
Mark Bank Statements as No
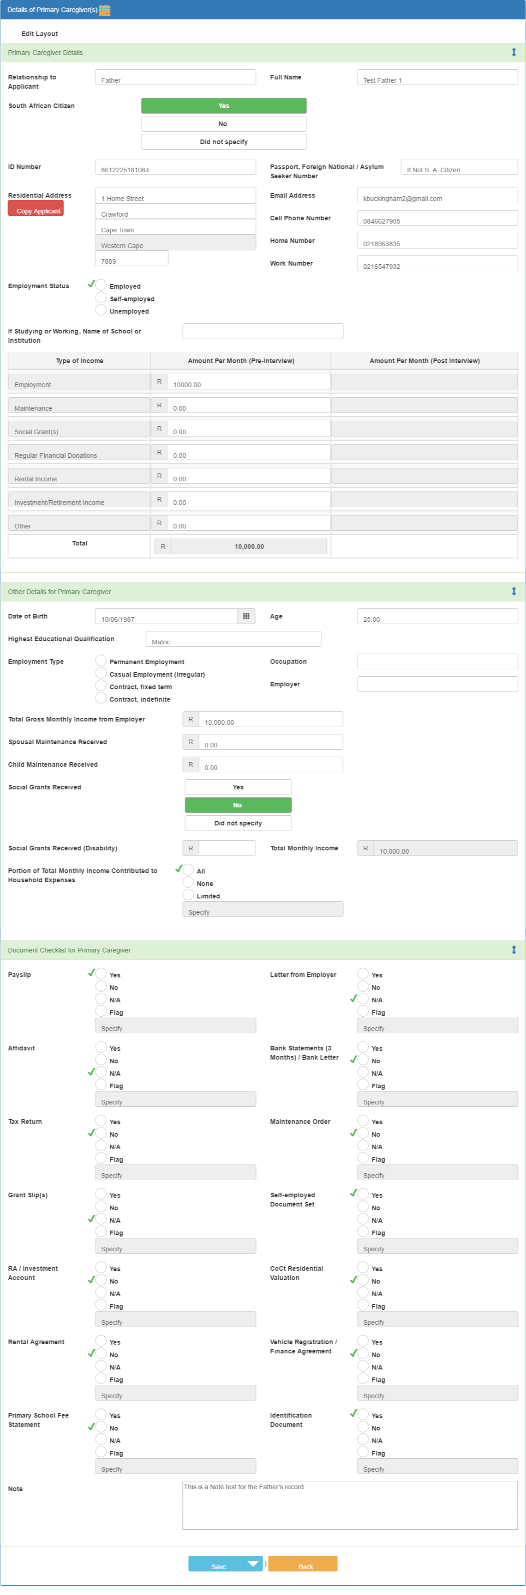pyautogui.click(x=363, y=1060)
